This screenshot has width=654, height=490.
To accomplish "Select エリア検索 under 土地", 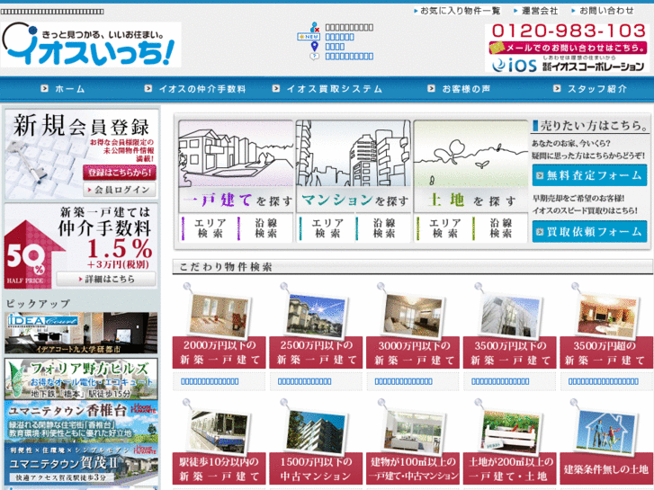I will pyautogui.click(x=444, y=228).
